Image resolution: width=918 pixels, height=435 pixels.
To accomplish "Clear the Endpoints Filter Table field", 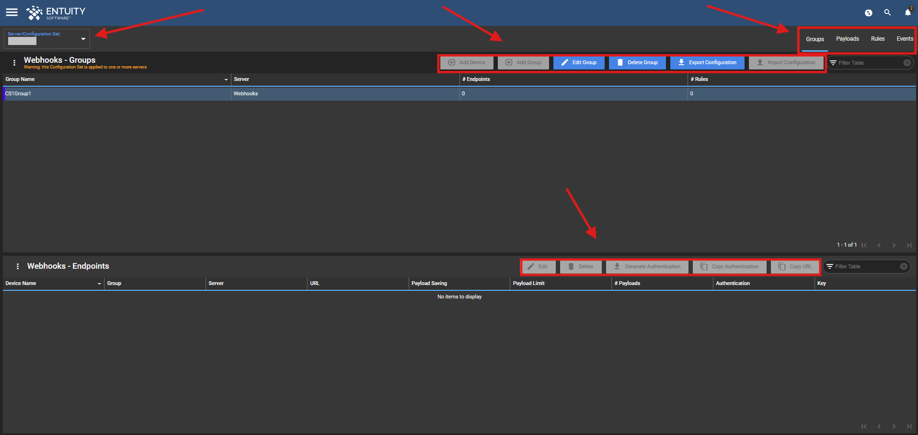I will [x=904, y=266].
